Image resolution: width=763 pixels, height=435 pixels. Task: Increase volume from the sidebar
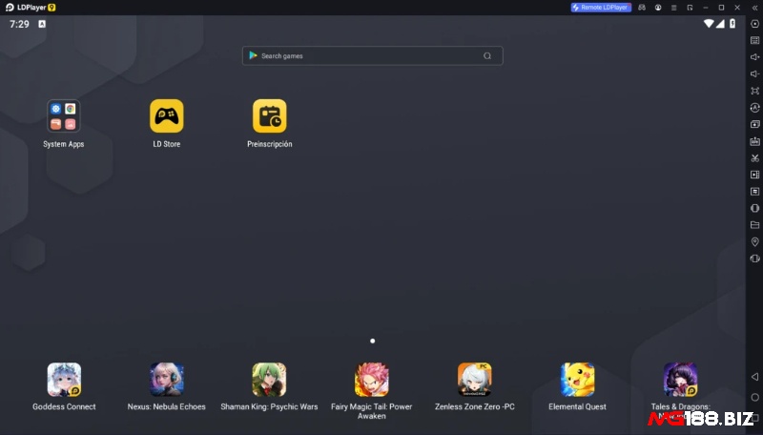(x=754, y=57)
